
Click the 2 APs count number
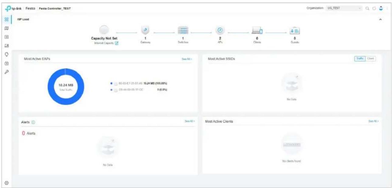click(220, 39)
